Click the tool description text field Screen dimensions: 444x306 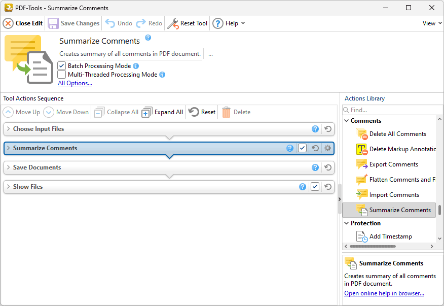pos(131,54)
